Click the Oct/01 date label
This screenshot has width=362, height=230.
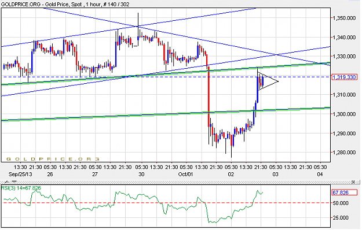tap(185, 175)
